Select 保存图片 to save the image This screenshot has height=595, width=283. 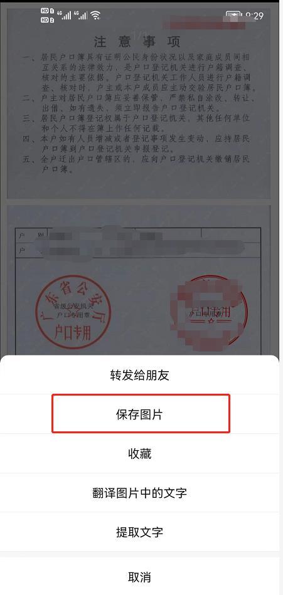[139, 414]
